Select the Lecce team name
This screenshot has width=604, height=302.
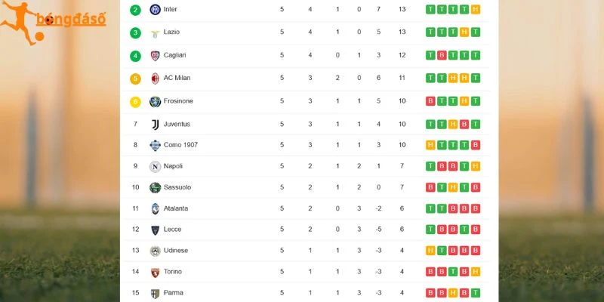click(172, 230)
